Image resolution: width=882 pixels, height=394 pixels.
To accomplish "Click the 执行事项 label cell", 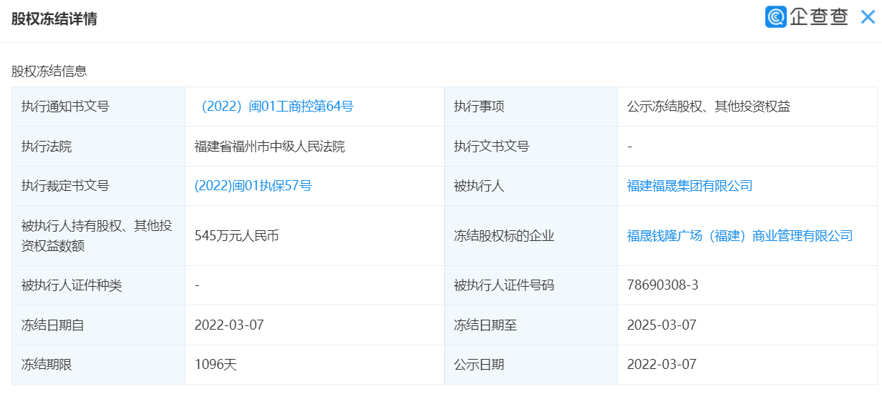I will click(x=531, y=107).
